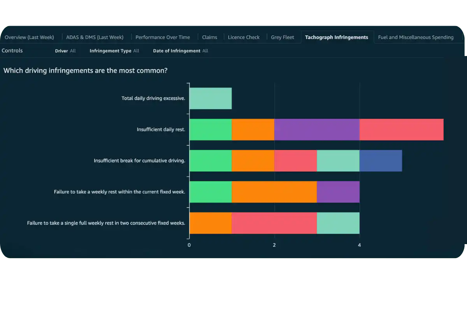This screenshot has height=311, width=467.
Task: Switch to the Performance Over Time tab
Action: tap(163, 37)
